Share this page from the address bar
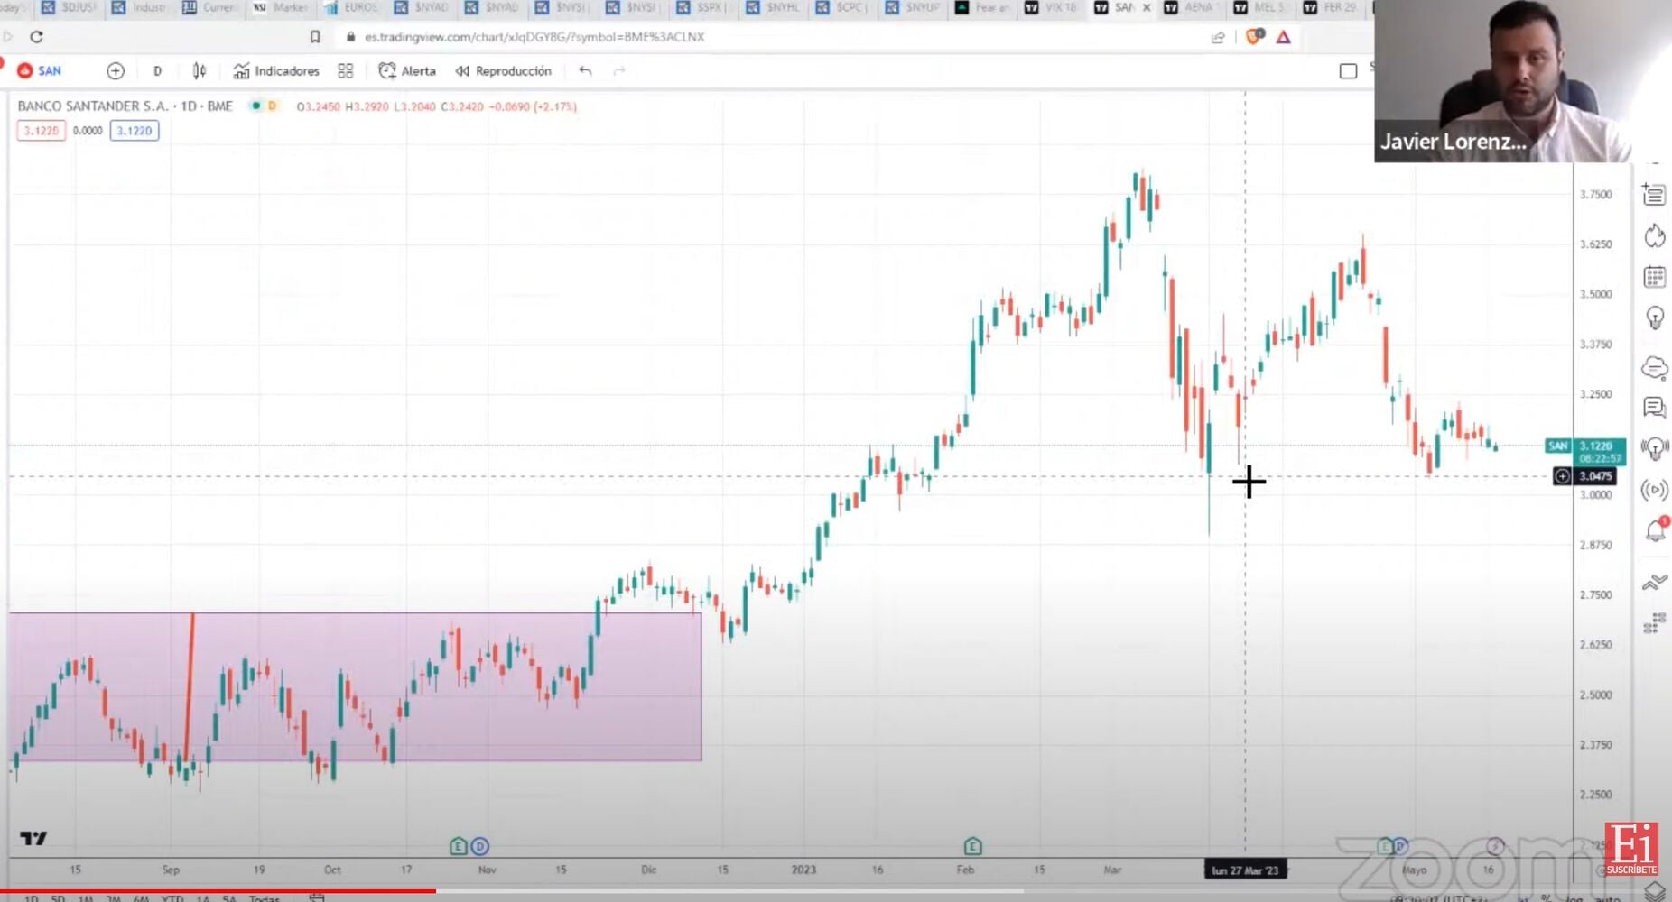The image size is (1672, 902). point(1218,37)
